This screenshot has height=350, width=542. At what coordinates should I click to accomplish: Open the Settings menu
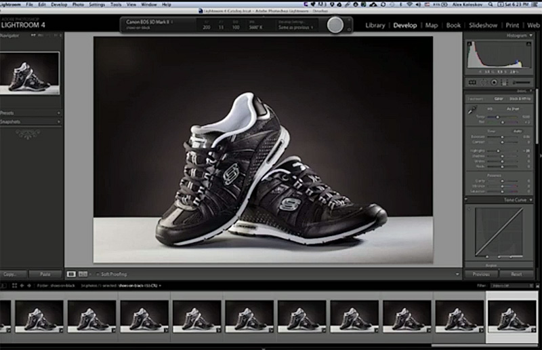point(97,5)
